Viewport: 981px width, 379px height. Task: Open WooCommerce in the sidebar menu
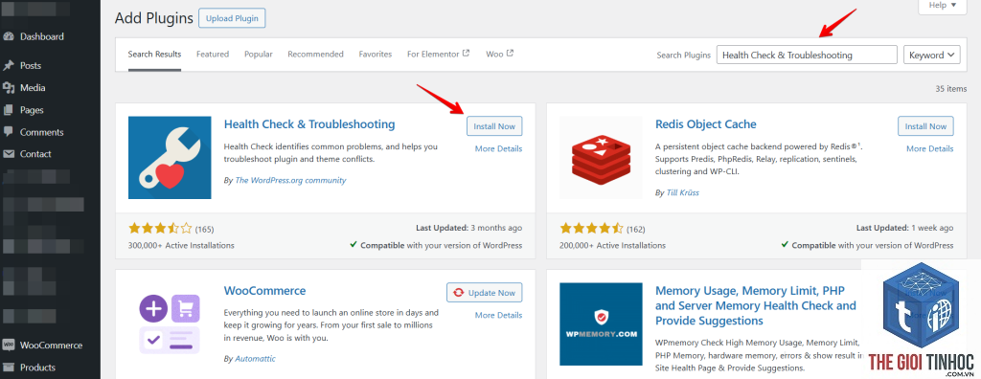point(52,346)
